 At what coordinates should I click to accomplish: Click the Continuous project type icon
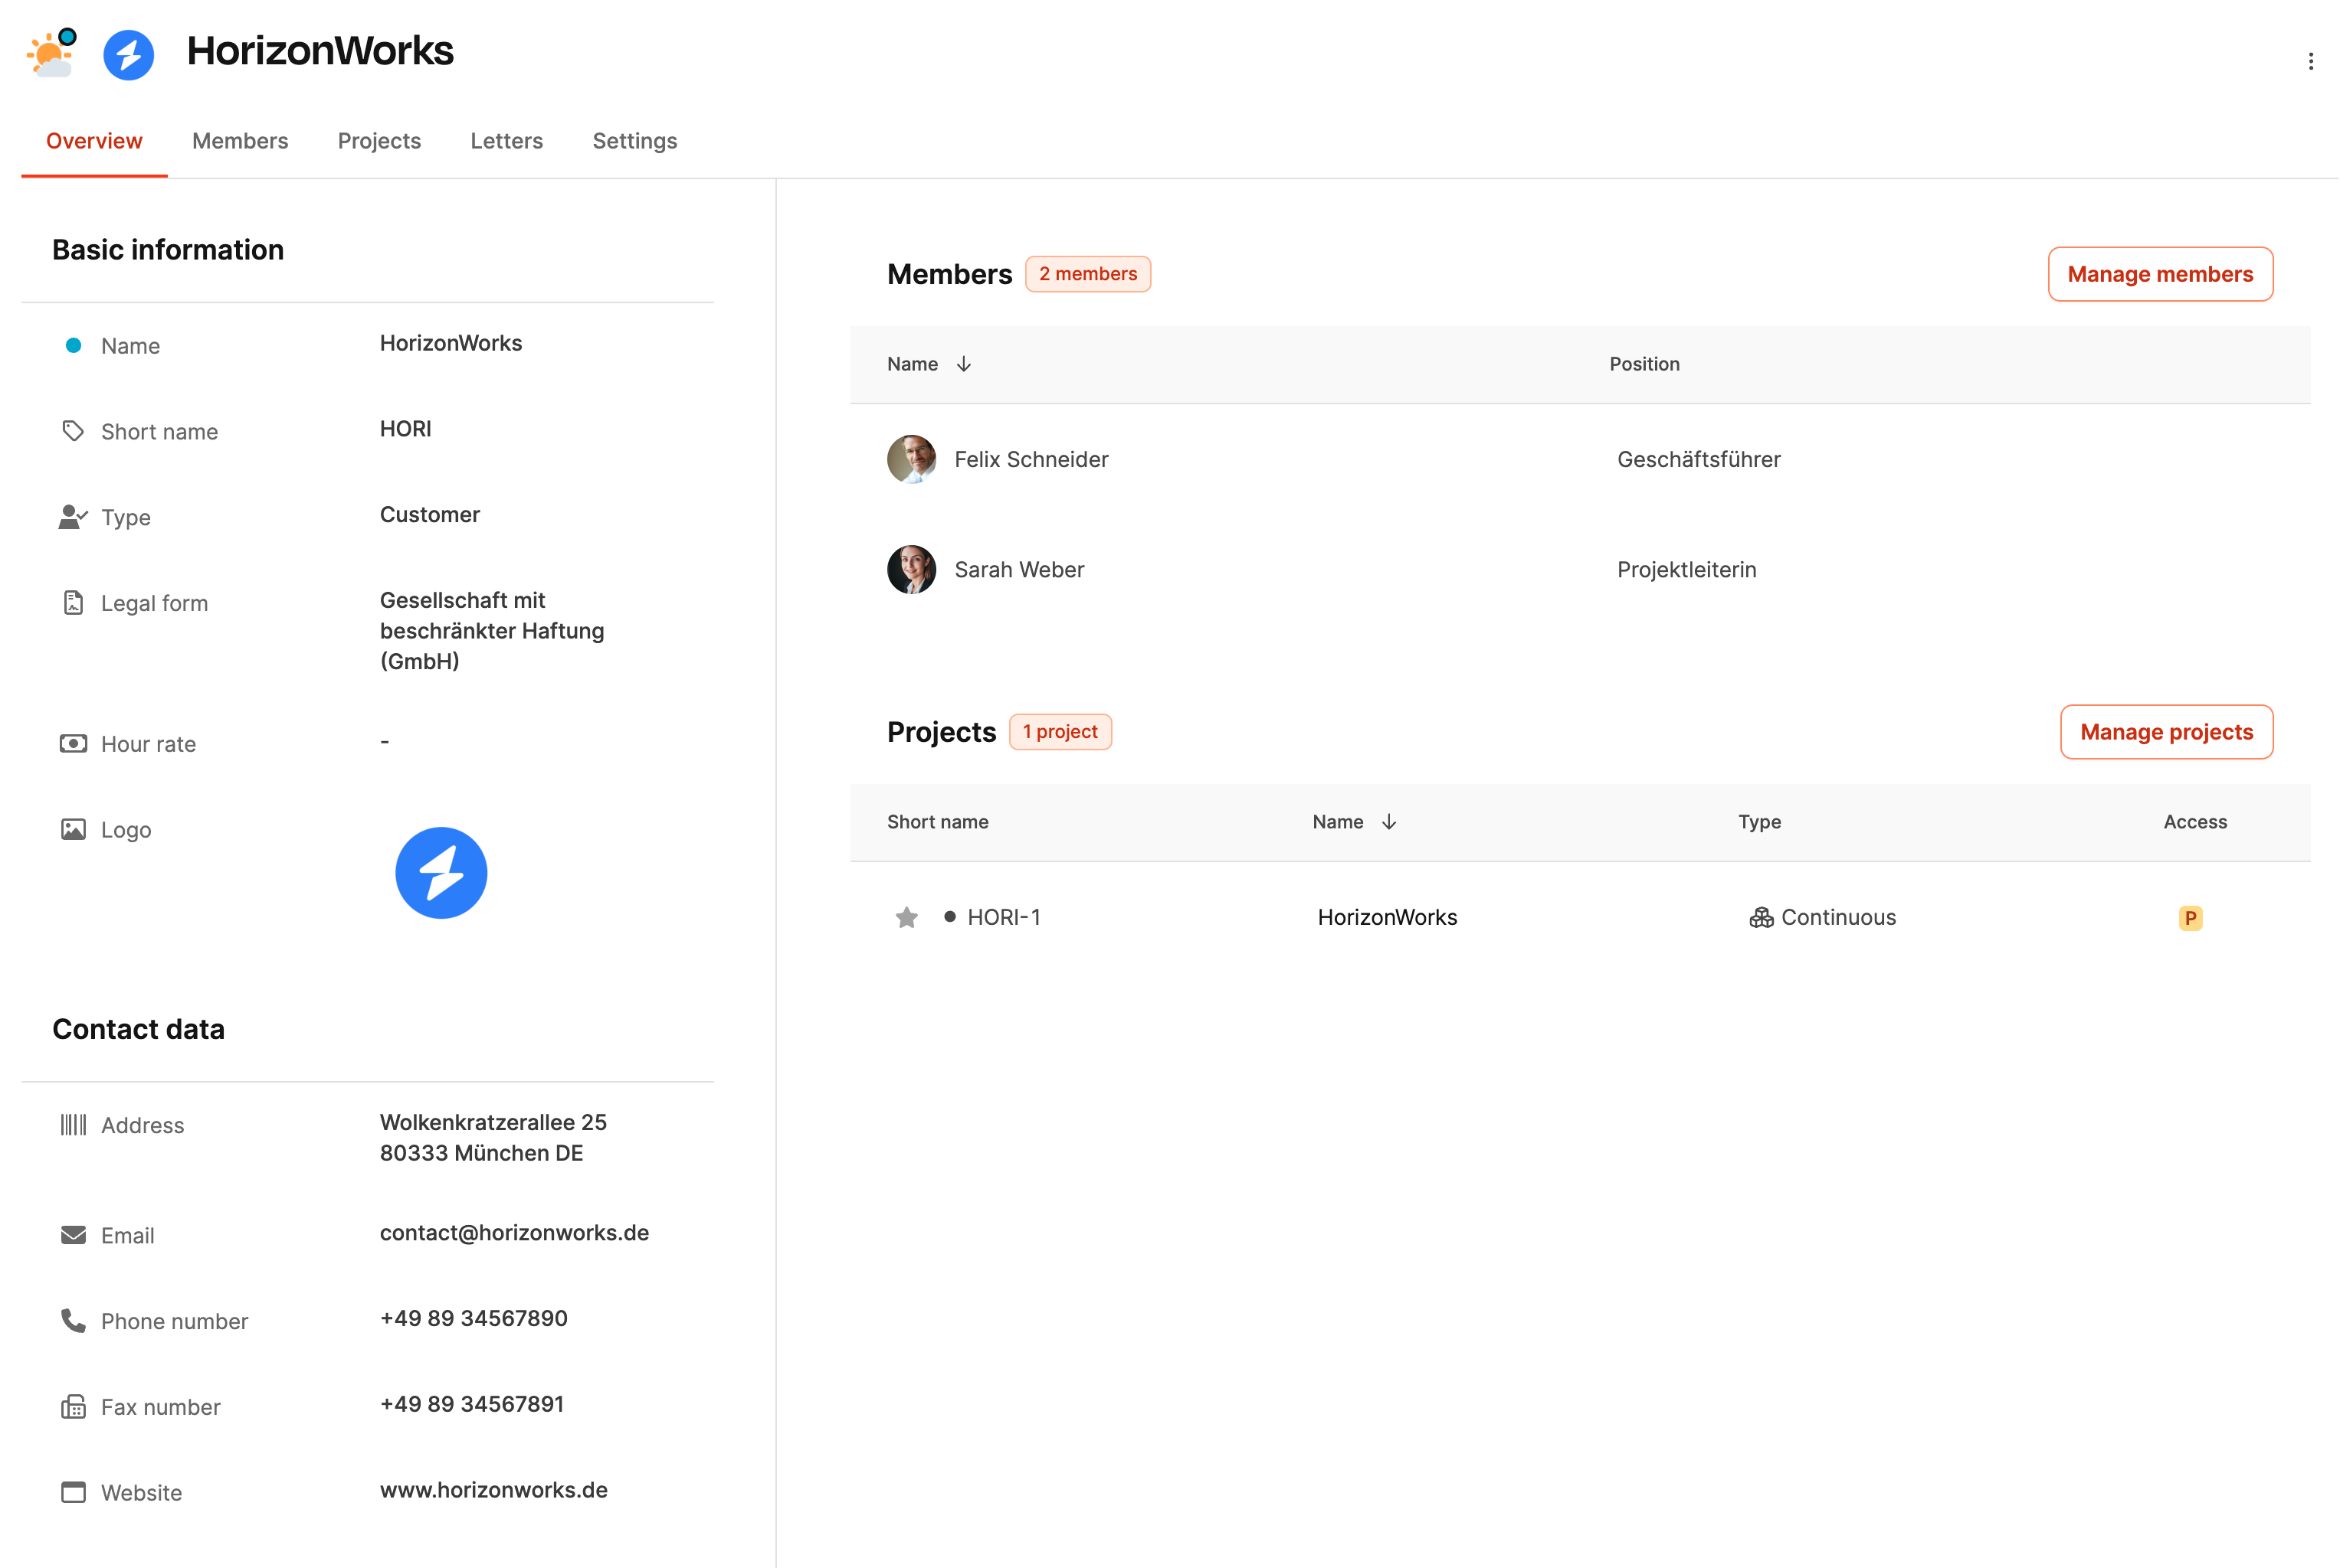point(1761,917)
